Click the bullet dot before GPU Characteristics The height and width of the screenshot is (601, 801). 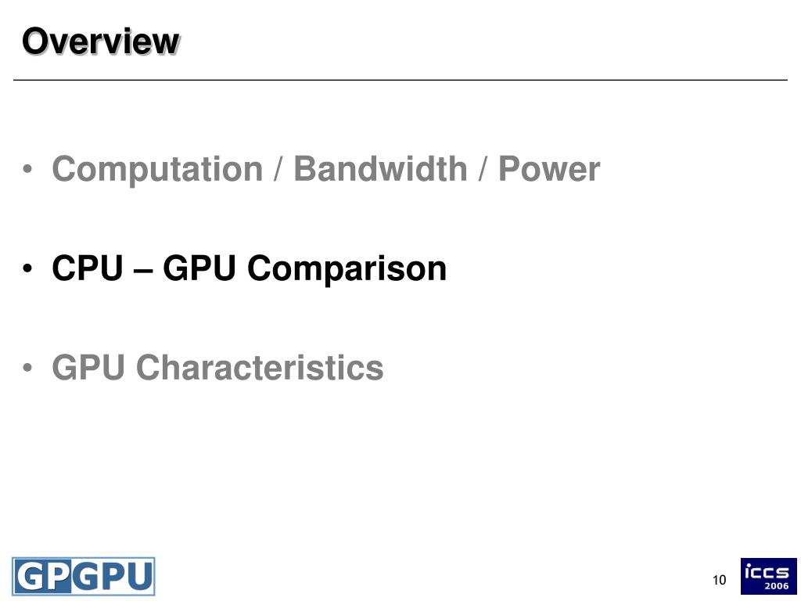coord(27,368)
